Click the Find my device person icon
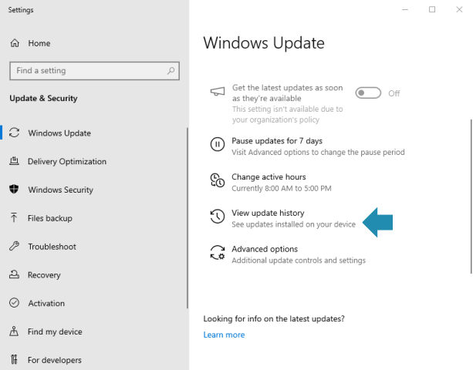The image size is (473, 370). (14, 331)
